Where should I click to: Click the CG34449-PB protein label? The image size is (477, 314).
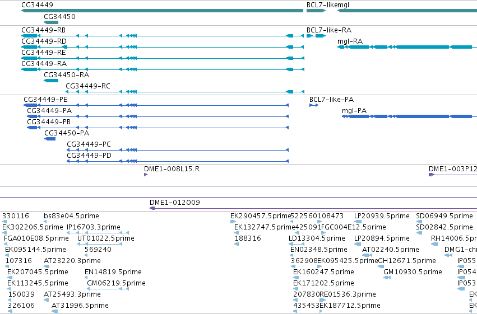(49, 122)
